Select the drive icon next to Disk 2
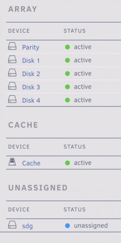Screen dimensions: 121x243 pyautogui.click(x=12, y=73)
